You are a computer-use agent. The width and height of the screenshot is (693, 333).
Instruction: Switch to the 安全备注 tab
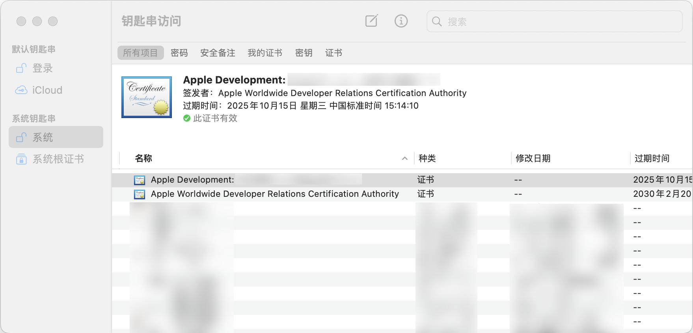point(218,53)
